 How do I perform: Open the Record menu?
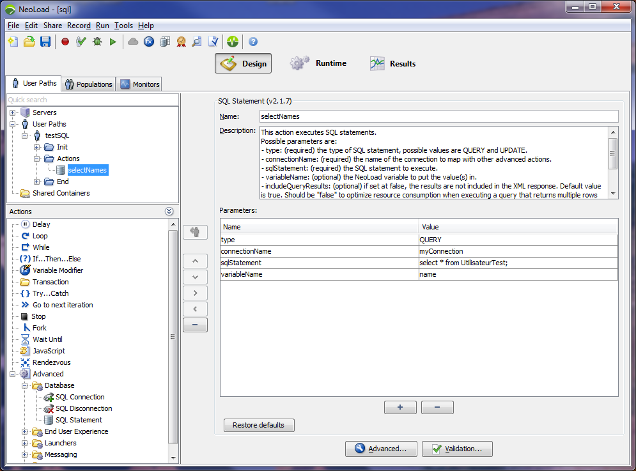tap(79, 26)
